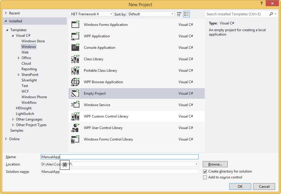Screen dimensions: 281x194
Task: Select the 'WPF Browser Application' template name
Action: tap(103, 82)
